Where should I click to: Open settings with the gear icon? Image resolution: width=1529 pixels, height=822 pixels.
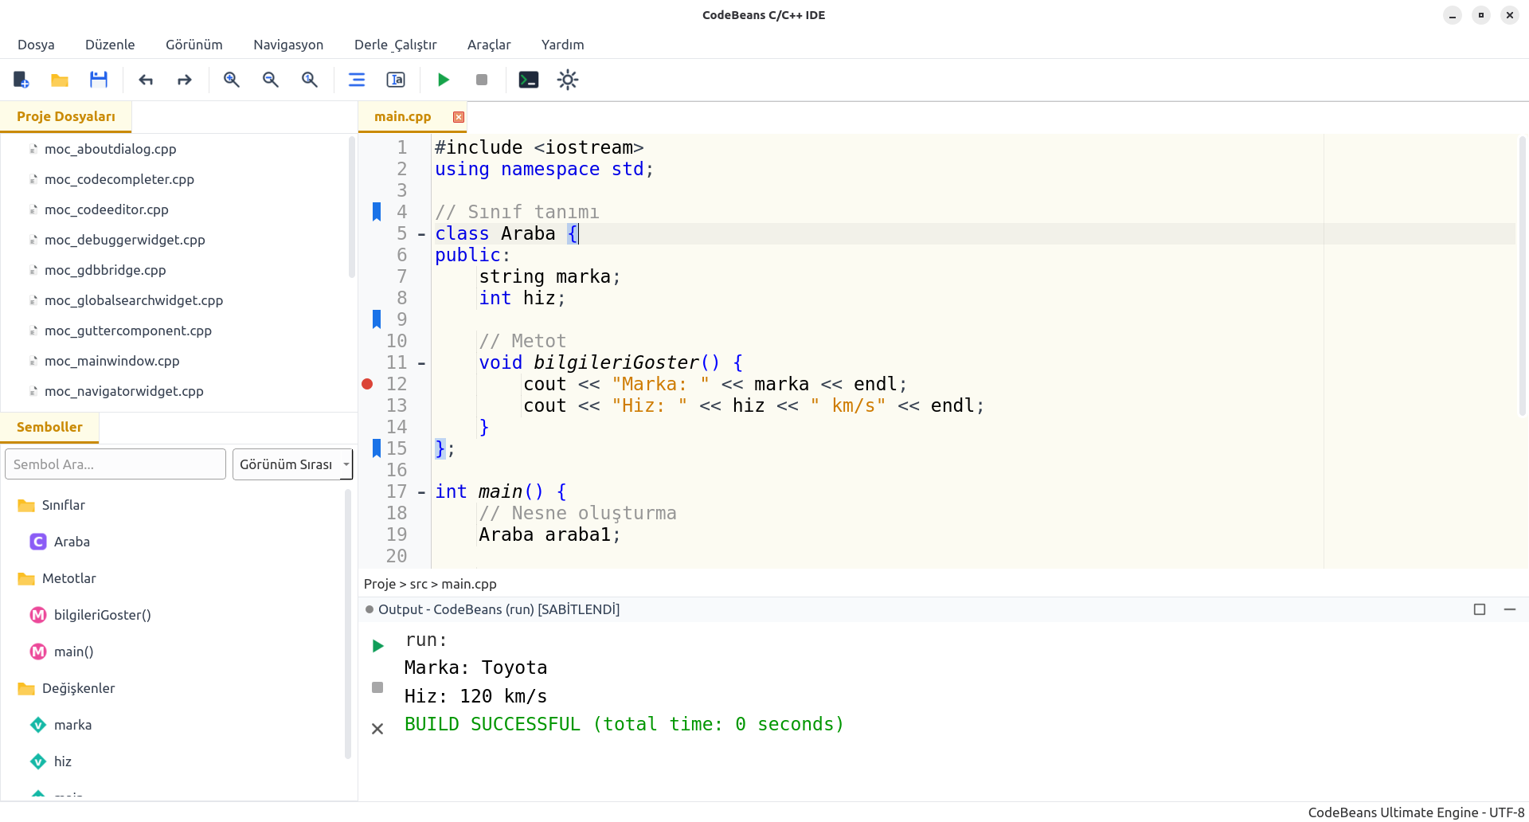(x=568, y=80)
